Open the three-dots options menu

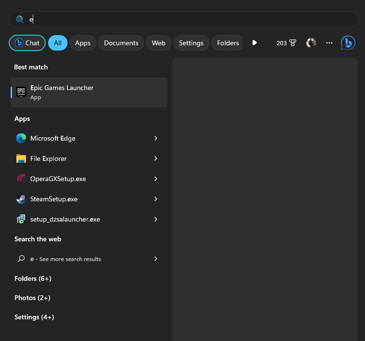[329, 43]
